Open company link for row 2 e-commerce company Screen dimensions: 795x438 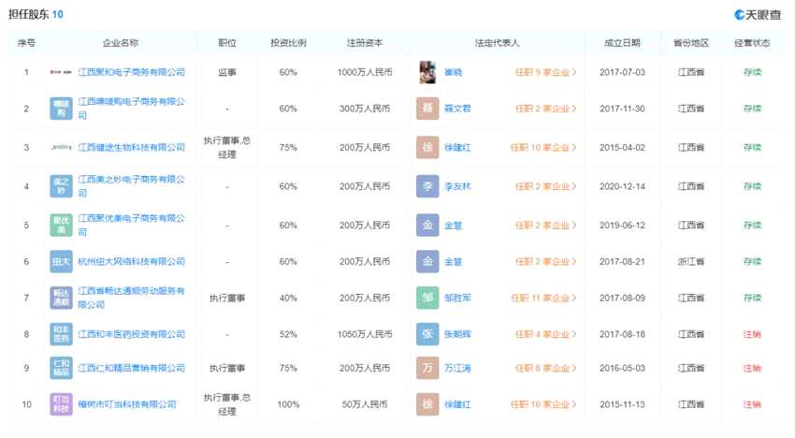pyautogui.click(x=131, y=109)
